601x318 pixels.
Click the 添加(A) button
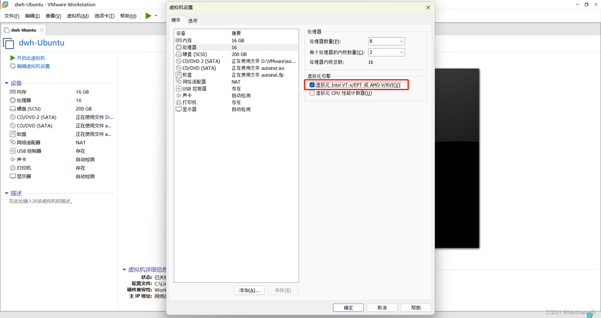click(x=249, y=290)
